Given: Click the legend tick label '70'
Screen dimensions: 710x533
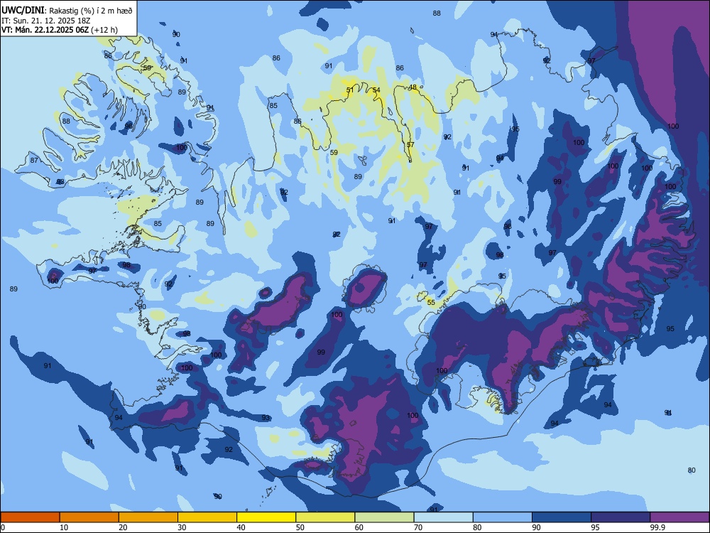Looking at the screenshot, I should tap(418, 527).
